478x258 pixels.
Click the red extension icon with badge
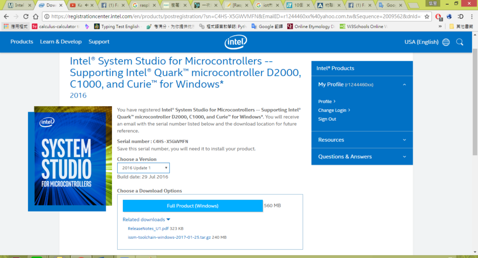(x=439, y=17)
